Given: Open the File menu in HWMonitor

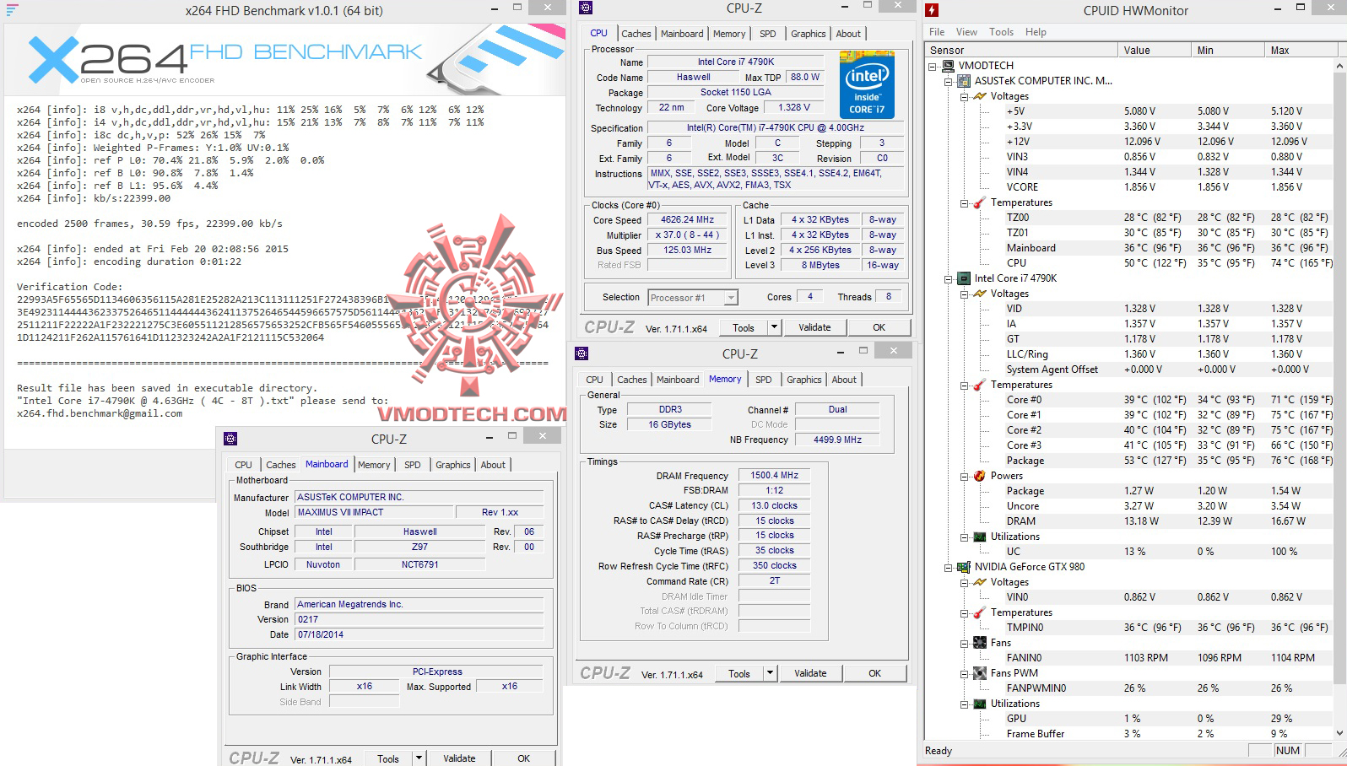Looking at the screenshot, I should tap(937, 32).
